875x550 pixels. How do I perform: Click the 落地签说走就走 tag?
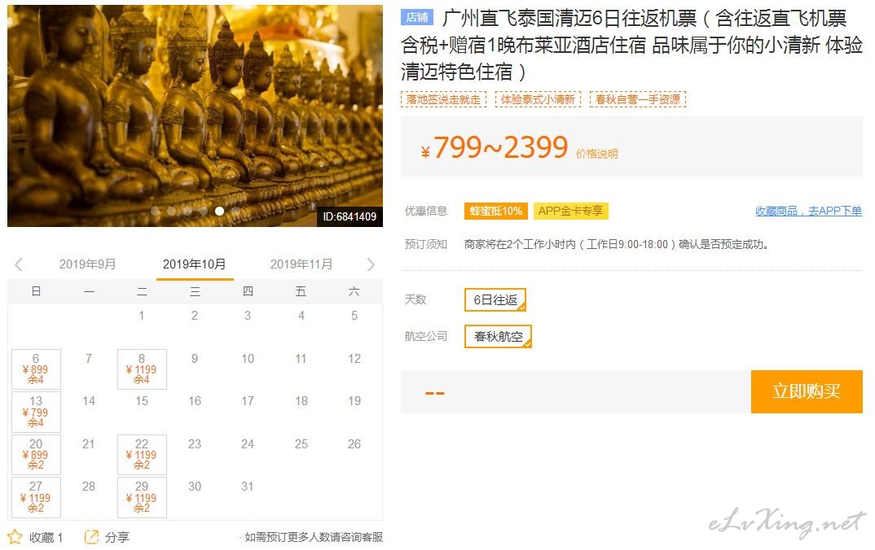point(443,99)
